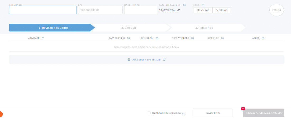
Task: Click the round Fechar button
Action: tap(276, 10)
